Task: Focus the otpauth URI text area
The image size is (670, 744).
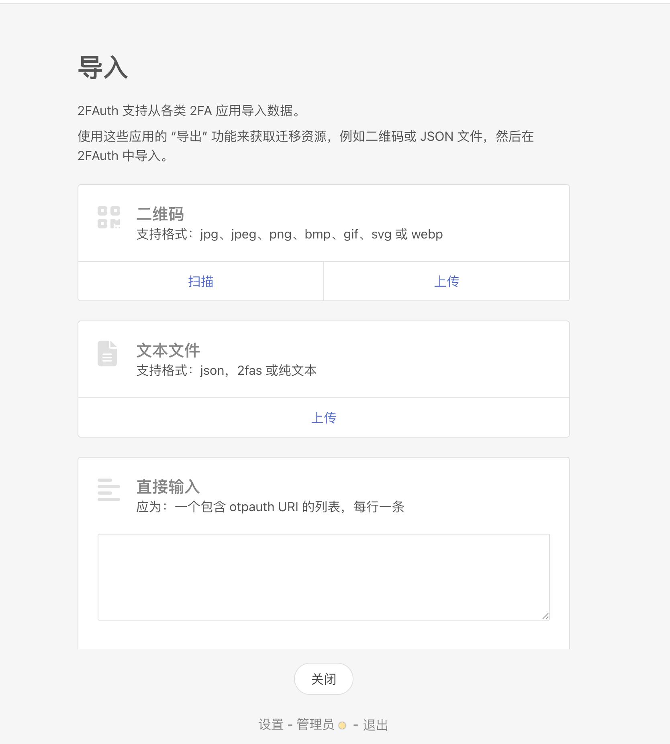Action: point(324,577)
